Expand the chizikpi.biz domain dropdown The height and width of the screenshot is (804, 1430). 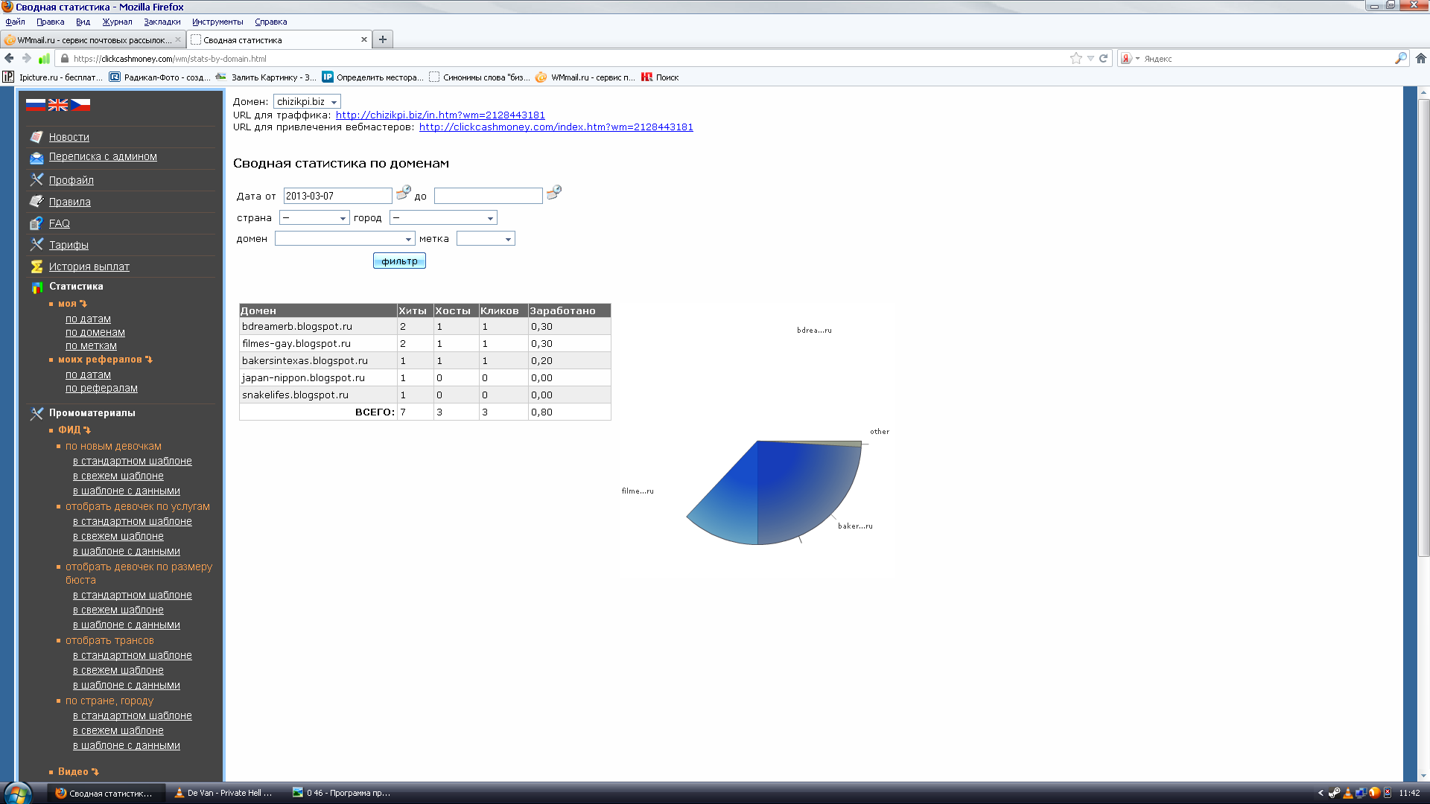(x=307, y=101)
